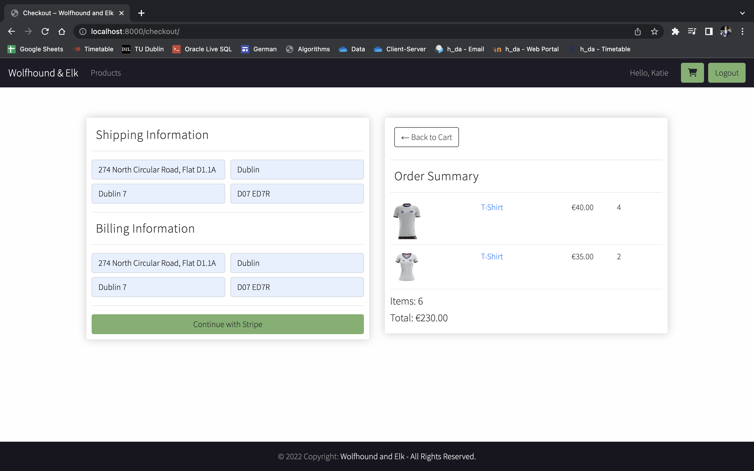The height and width of the screenshot is (471, 754).
Task: Click the browser back arrow
Action: [11, 31]
